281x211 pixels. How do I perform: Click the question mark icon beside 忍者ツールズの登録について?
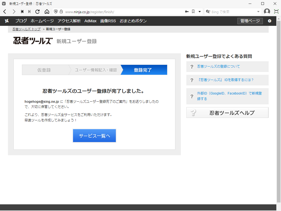point(192,67)
